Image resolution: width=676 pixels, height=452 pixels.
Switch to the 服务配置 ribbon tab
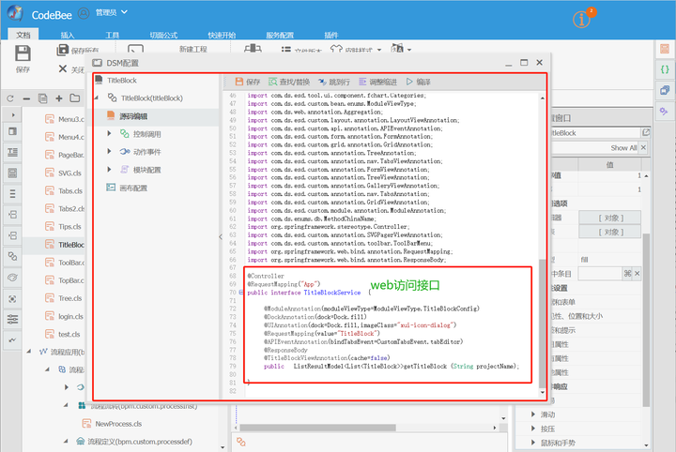tap(280, 35)
